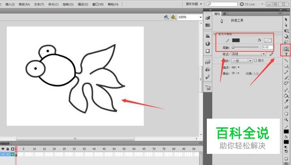This screenshot has height=165, width=291.
Task: Select the black arrow Selection tool
Action: click(x=286, y=20)
